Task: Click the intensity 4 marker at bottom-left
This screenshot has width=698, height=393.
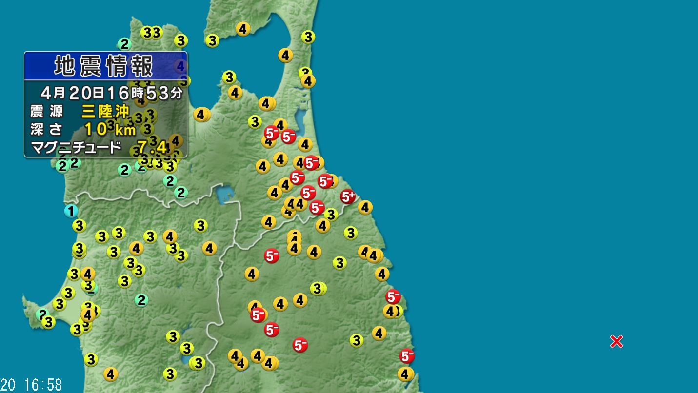Action: (111, 374)
